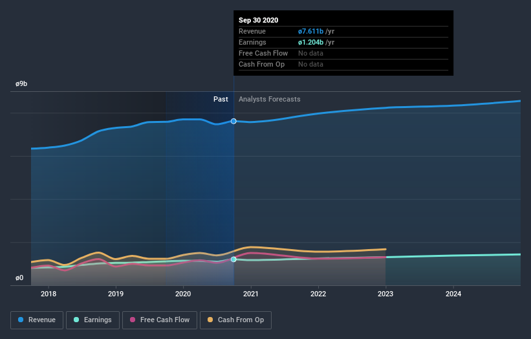Click the ø9b y-axis label
The image size is (531, 339).
[21, 84]
